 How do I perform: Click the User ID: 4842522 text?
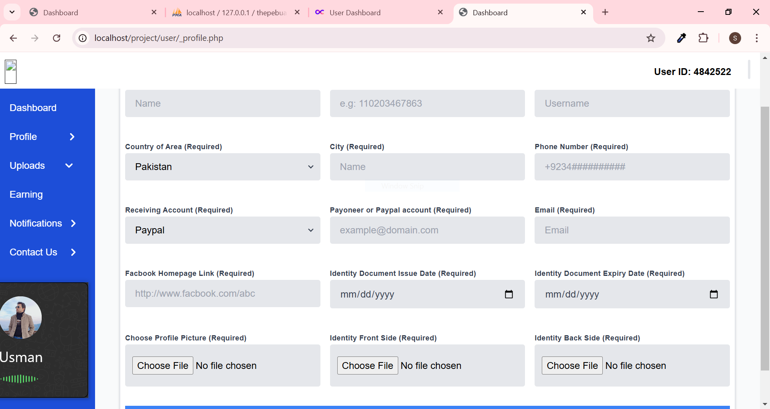(x=693, y=72)
